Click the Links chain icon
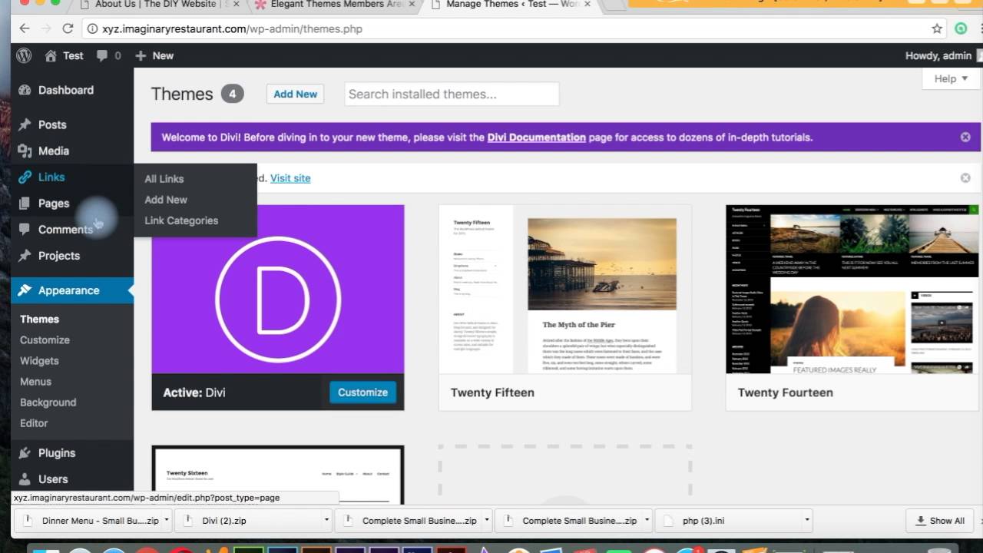983x553 pixels. coord(25,177)
